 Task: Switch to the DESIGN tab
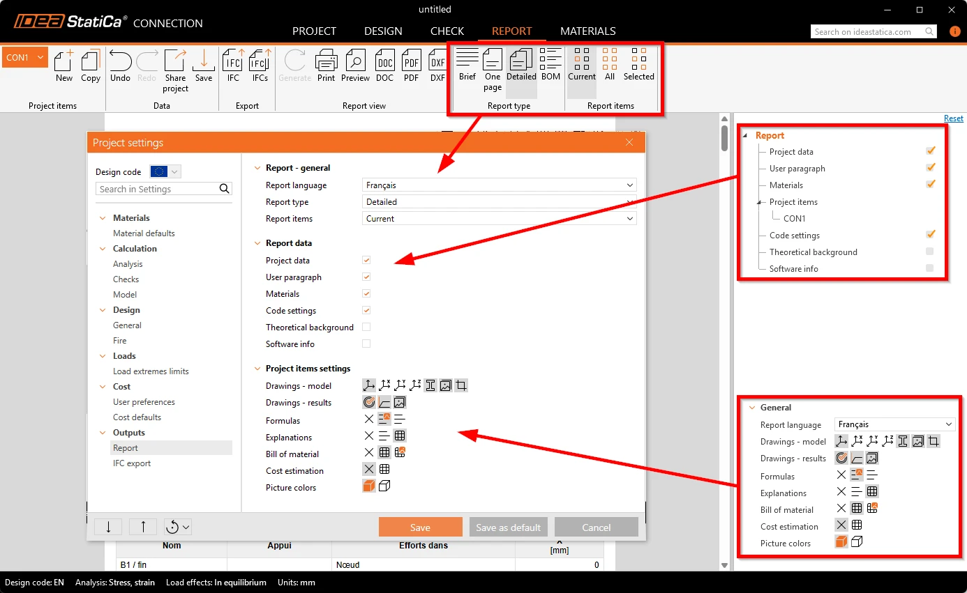[x=383, y=31]
